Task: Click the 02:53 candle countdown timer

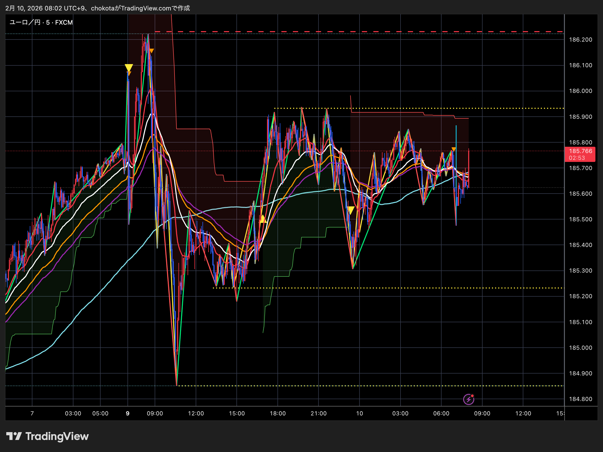Action: click(x=577, y=158)
